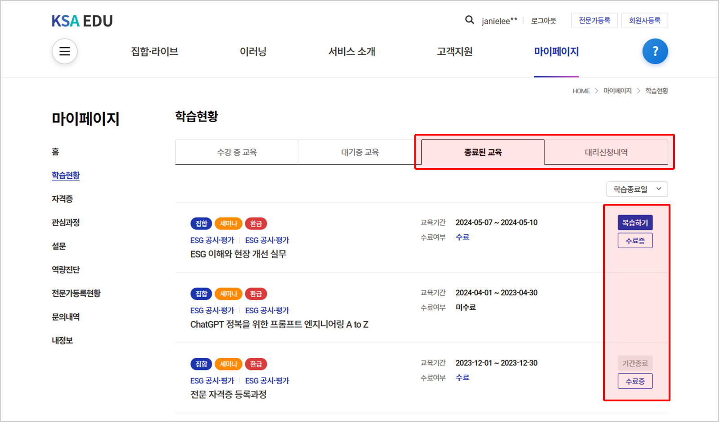Click the 전문가등록 button
The height and width of the screenshot is (422, 719).
tap(595, 21)
